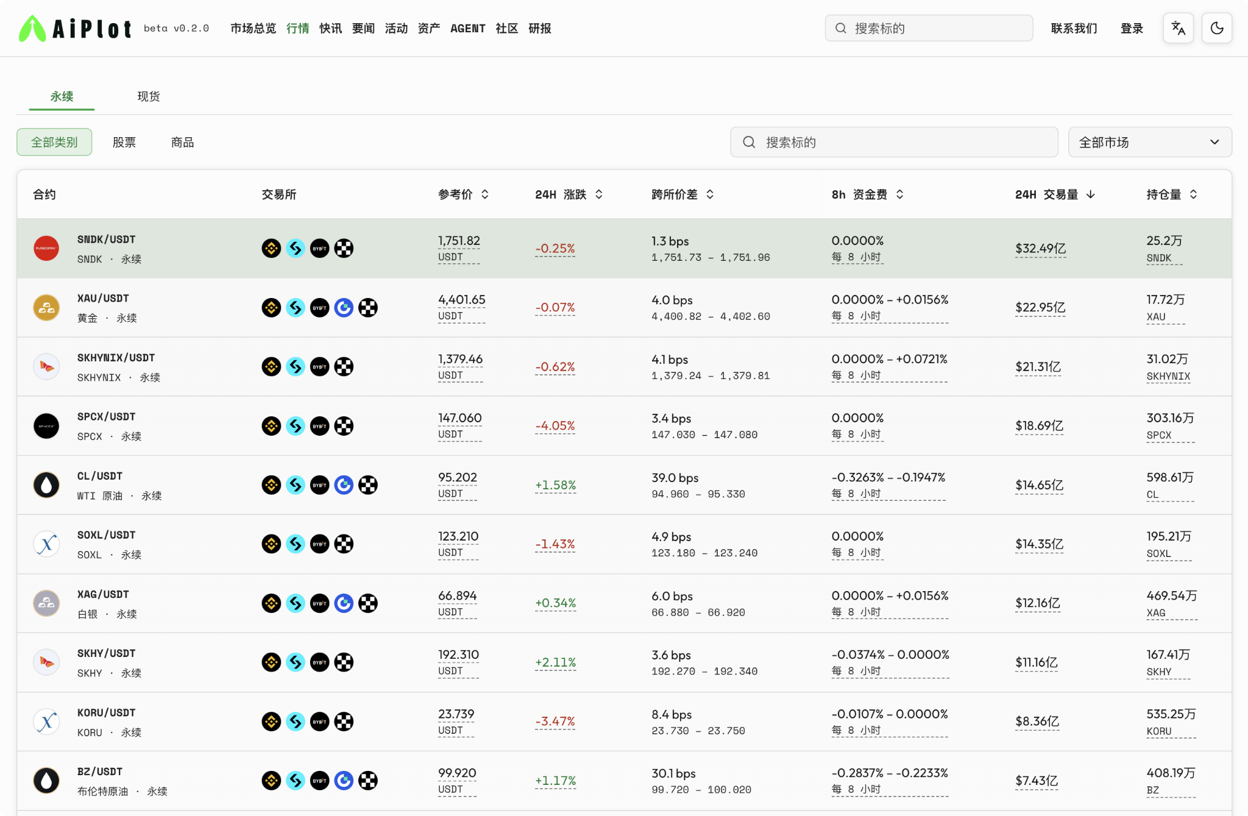
Task: Click the Binance icon in the SPCX/USDT row
Action: (x=271, y=426)
